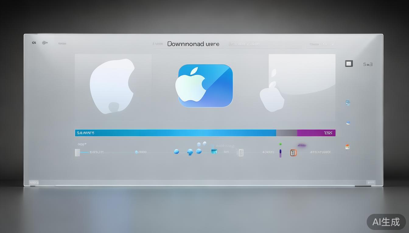
Task: Click the purple segment of the progress bar
Action: click(316, 133)
